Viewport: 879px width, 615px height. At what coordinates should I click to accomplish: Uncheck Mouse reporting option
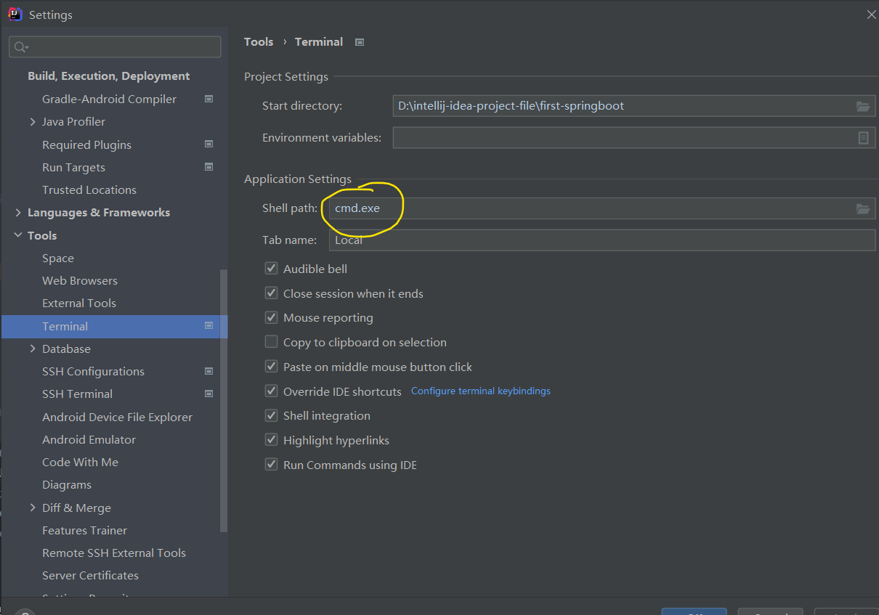pos(271,317)
